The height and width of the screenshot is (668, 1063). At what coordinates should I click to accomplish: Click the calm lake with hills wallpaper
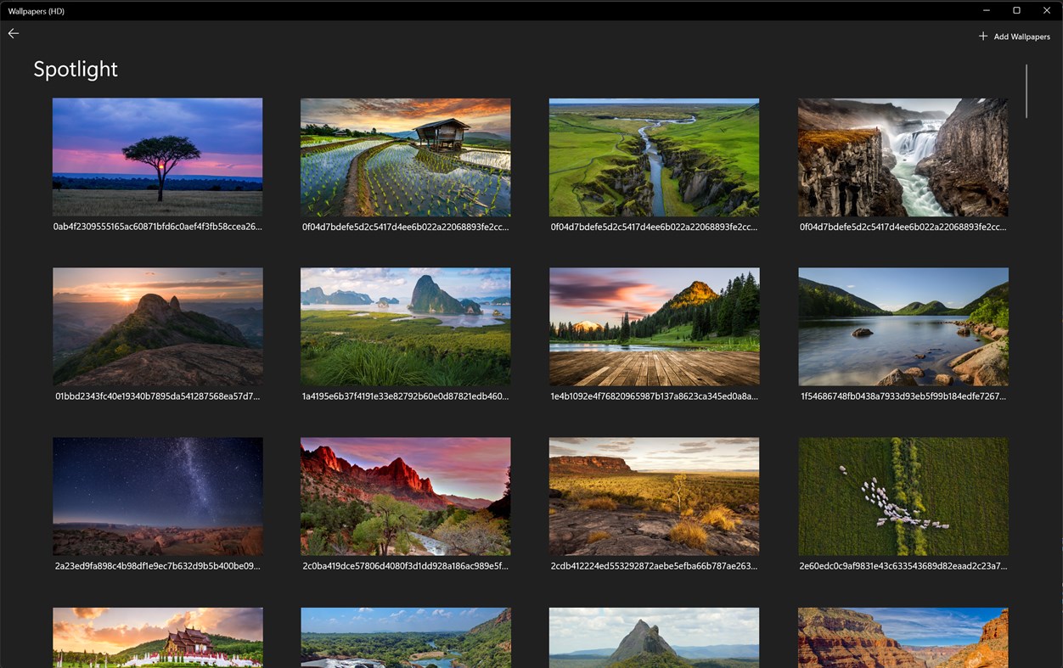pyautogui.click(x=903, y=326)
